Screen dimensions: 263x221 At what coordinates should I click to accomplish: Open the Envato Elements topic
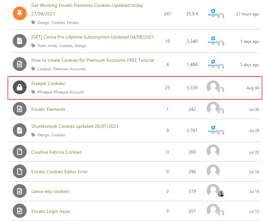pyautogui.click(x=48, y=109)
